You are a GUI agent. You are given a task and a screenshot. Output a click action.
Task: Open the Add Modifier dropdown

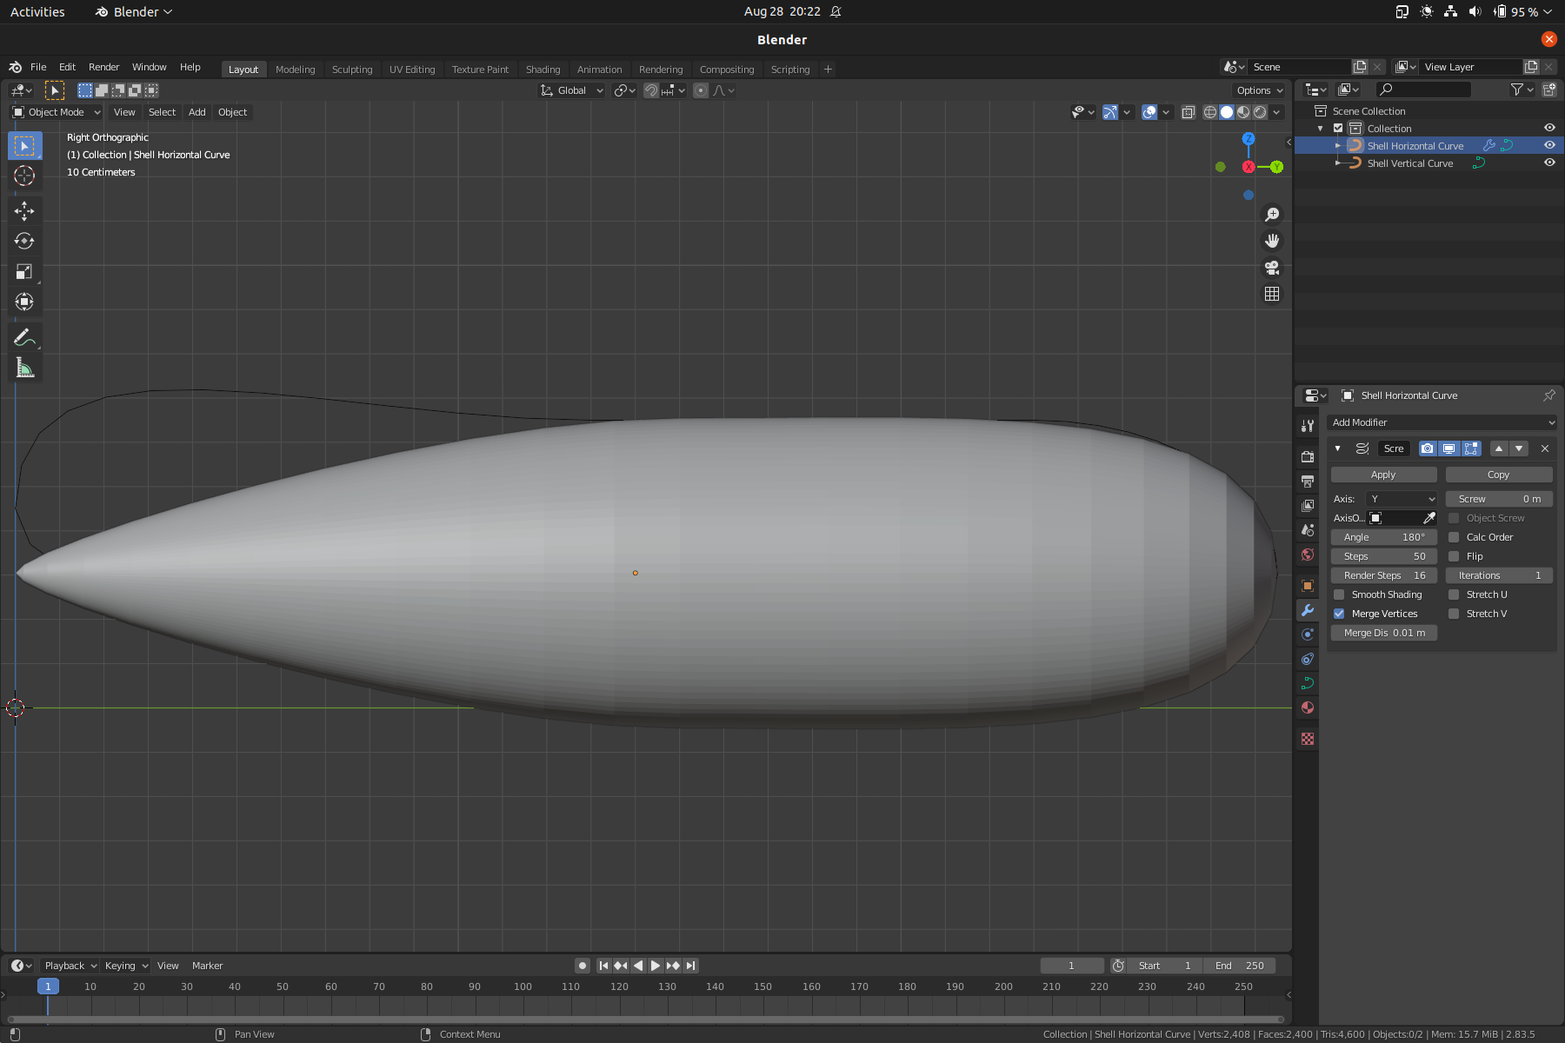coord(1442,422)
